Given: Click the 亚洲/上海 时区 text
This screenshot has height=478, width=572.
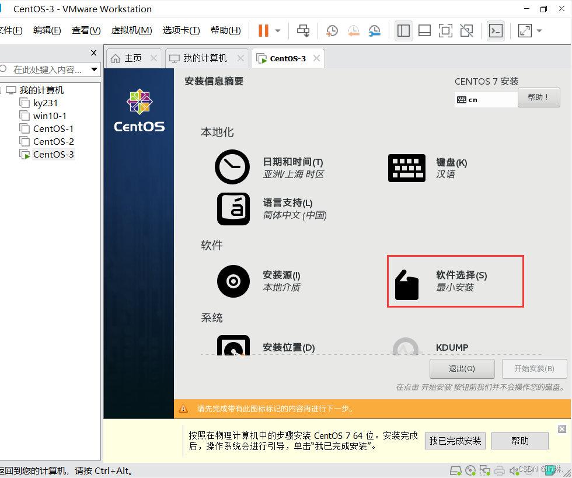Looking at the screenshot, I should 294,175.
